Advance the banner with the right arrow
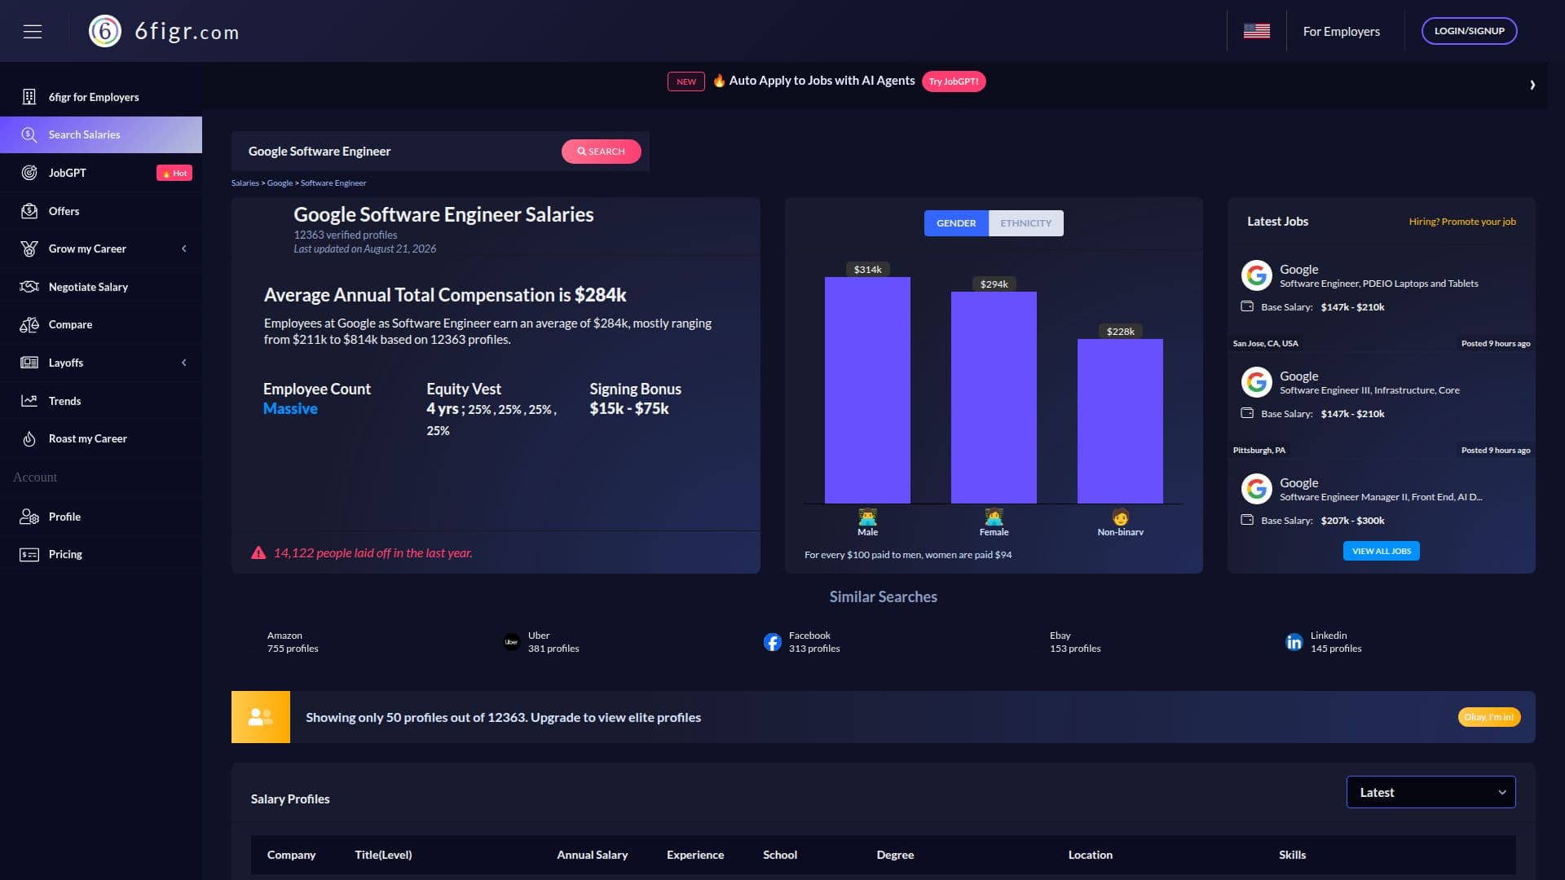Screen dimensions: 1565x880 [x=1532, y=85]
